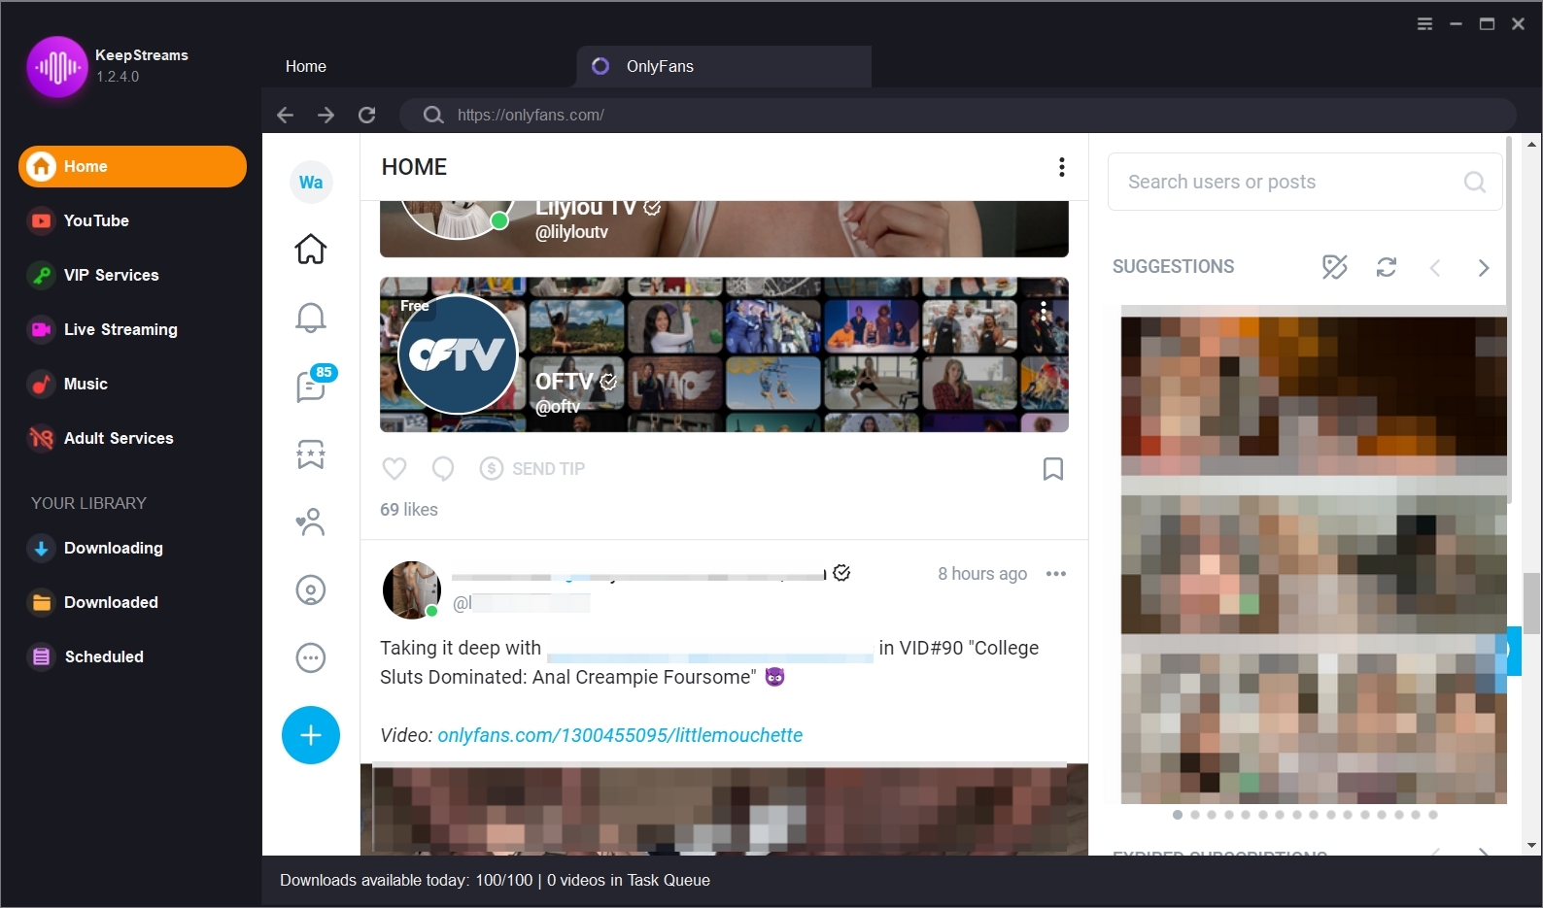The height and width of the screenshot is (908, 1543).
Task: Open subscriptions person-heart icon
Action: coord(311,521)
